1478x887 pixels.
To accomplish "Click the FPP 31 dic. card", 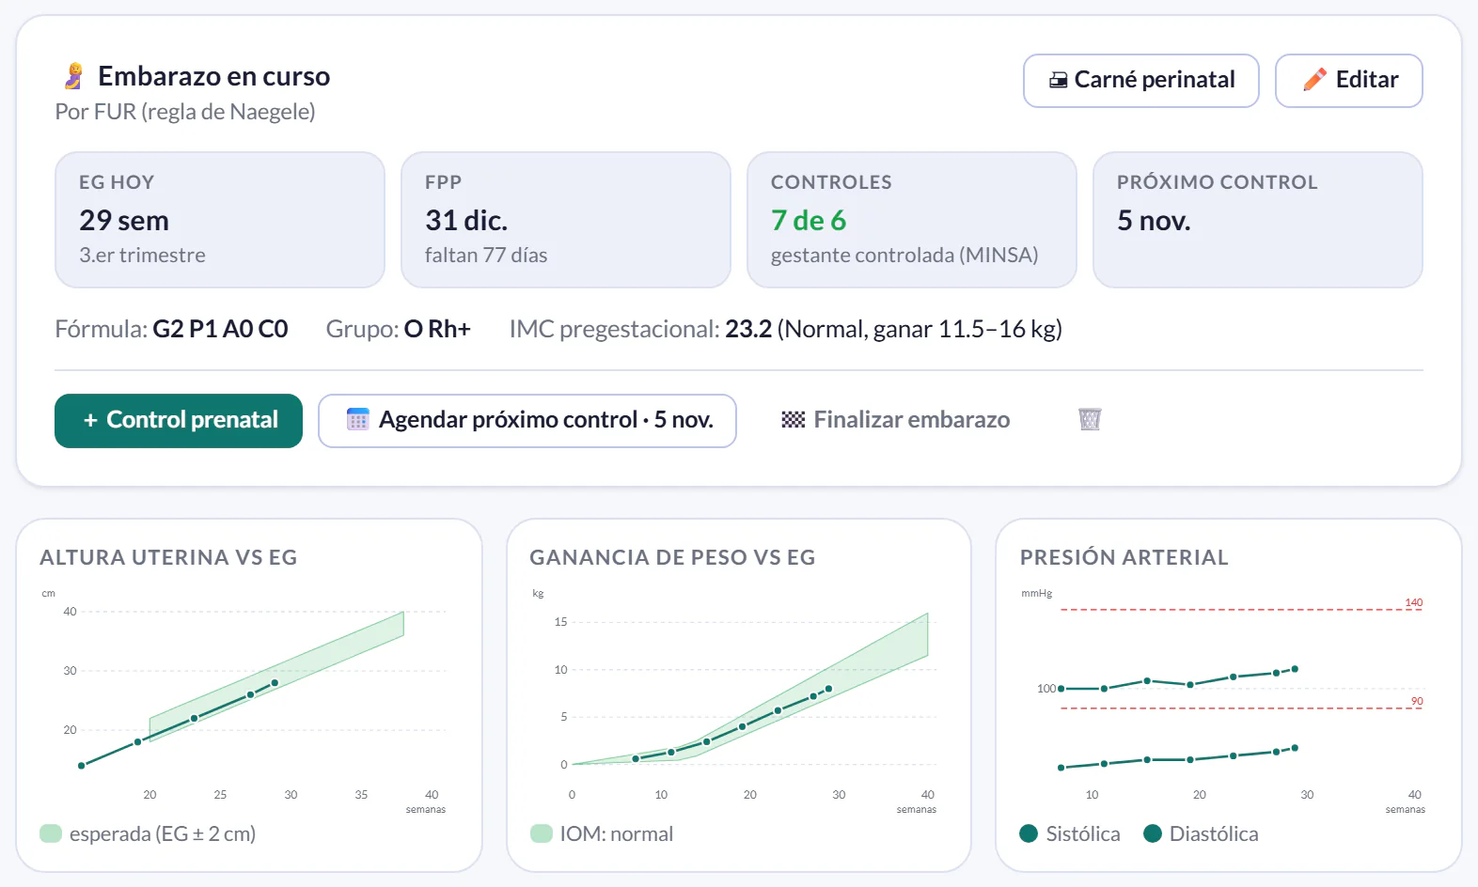I will 566,220.
